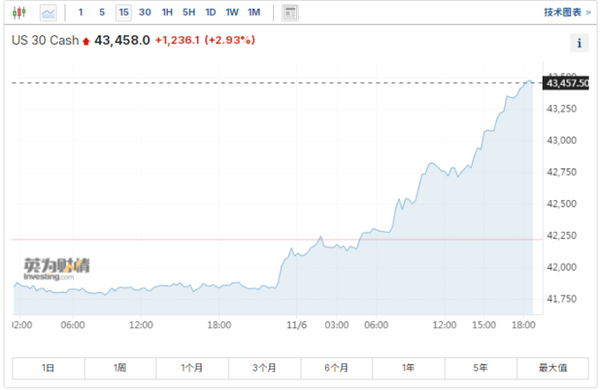Switch to the 1D interval
The width and height of the screenshot is (601, 390).
[x=210, y=13]
